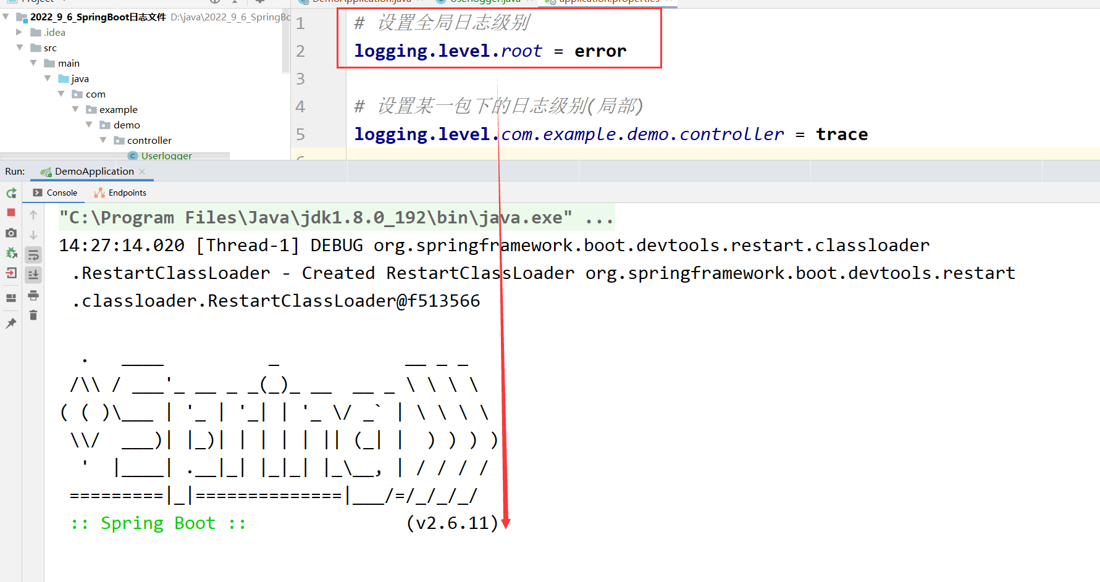Click the '(v2.6.11)' version text
Image resolution: width=1100 pixels, height=582 pixels.
(x=452, y=523)
